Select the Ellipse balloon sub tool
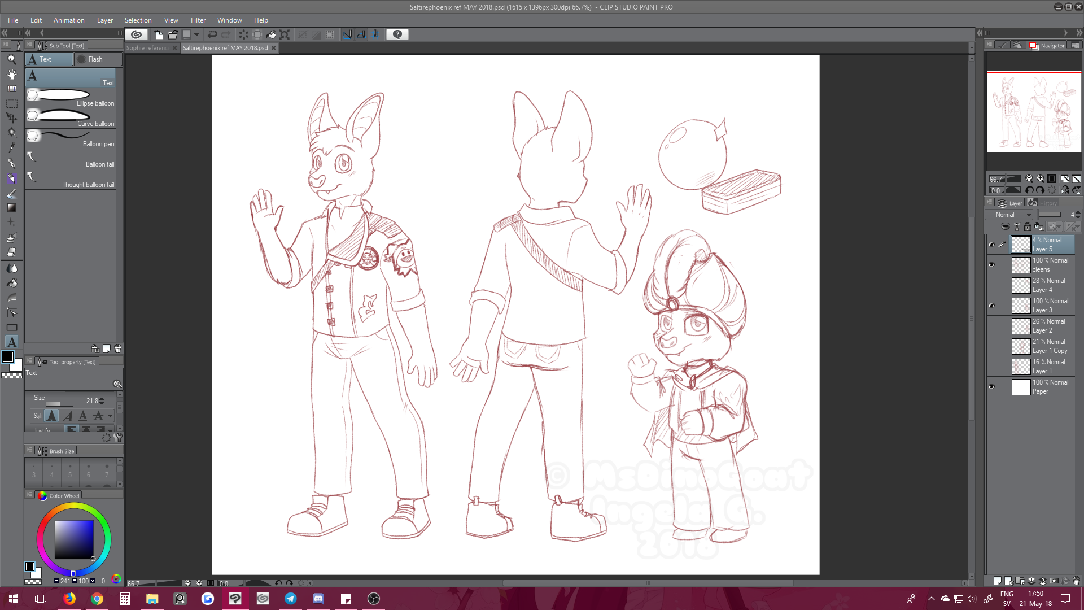The height and width of the screenshot is (610, 1084). tap(71, 98)
